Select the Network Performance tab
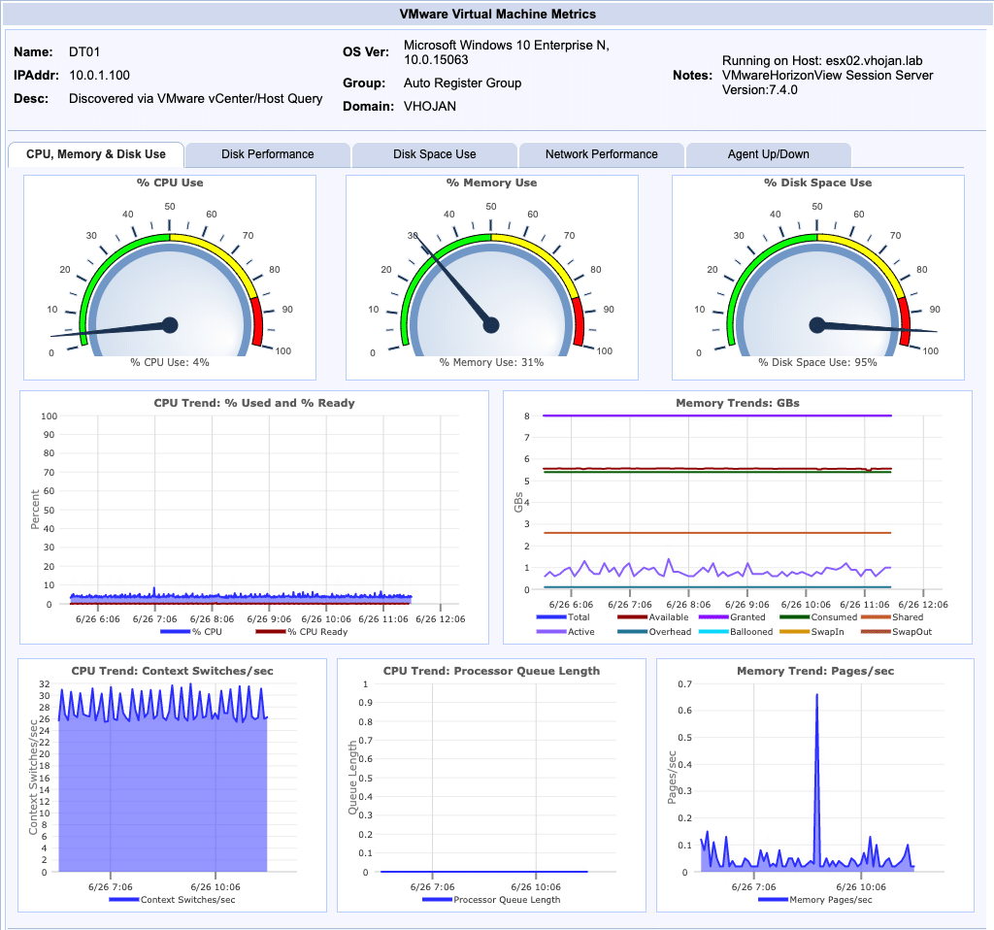This screenshot has height=930, width=994. pos(601,154)
